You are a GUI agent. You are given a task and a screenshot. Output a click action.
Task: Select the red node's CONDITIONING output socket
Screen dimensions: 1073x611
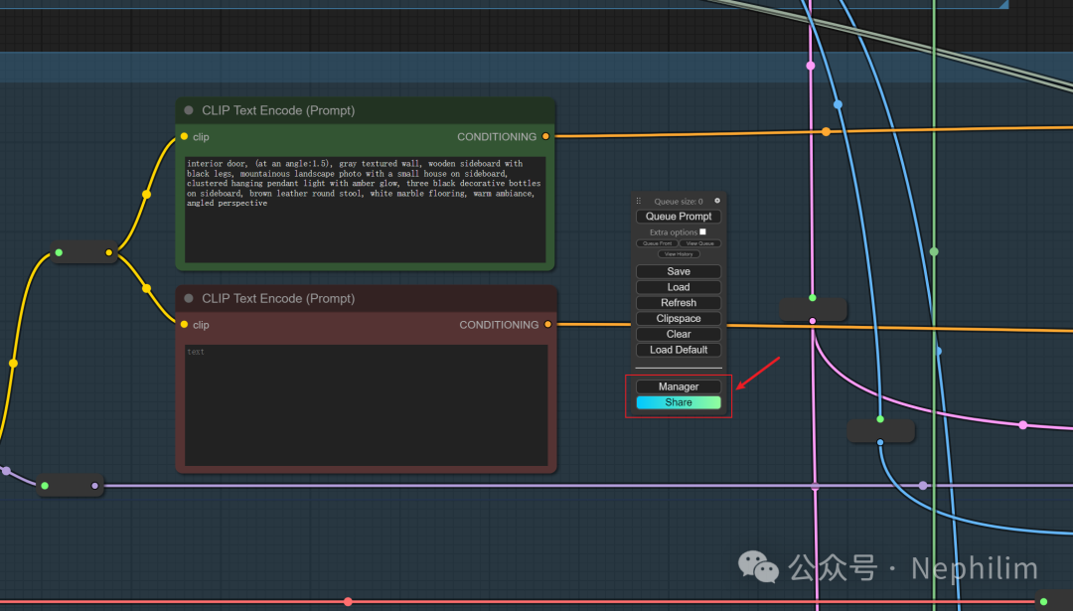coord(547,325)
